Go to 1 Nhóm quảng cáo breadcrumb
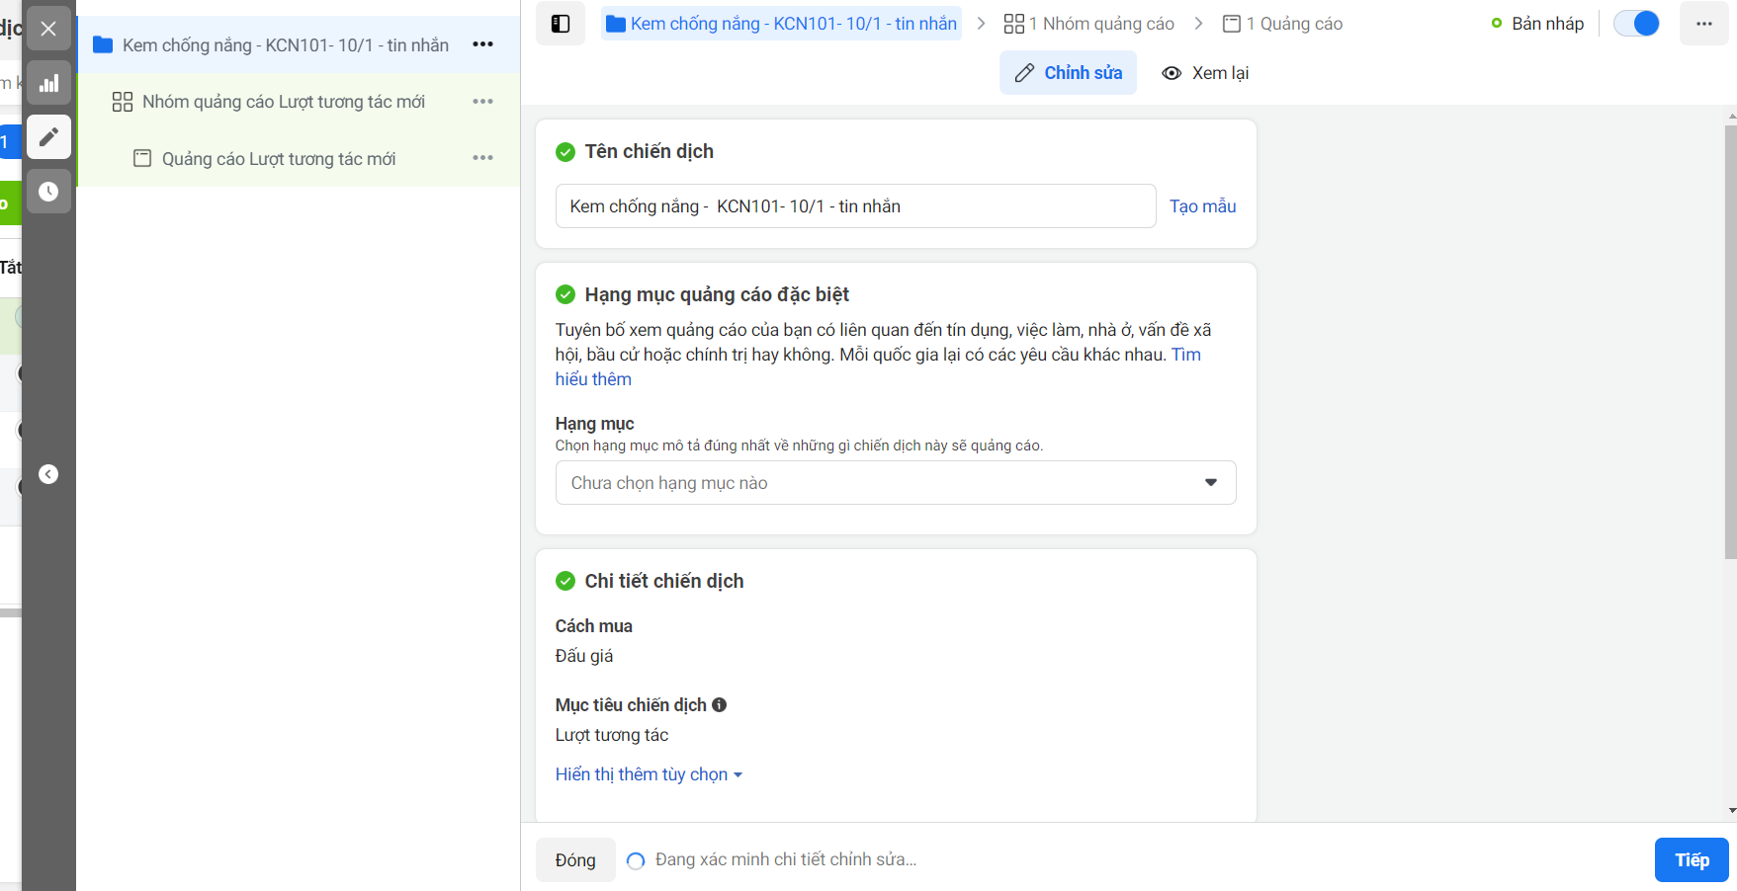 pos(1089,24)
